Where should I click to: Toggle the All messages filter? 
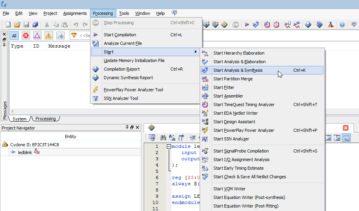pos(14,35)
